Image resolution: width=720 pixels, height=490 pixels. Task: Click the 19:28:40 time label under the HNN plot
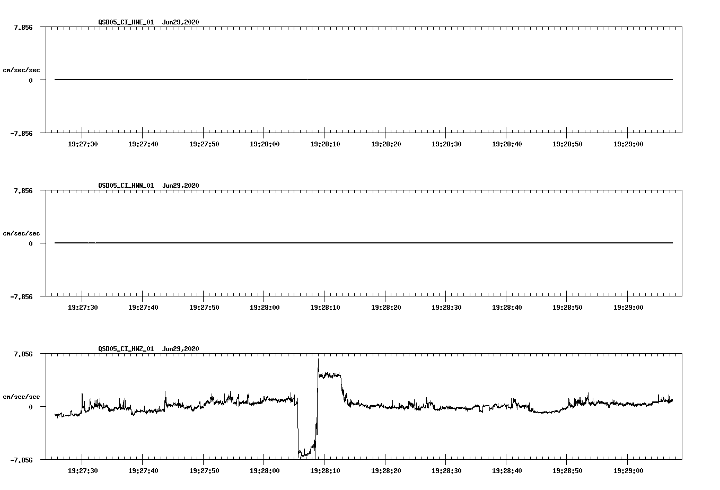click(x=507, y=308)
